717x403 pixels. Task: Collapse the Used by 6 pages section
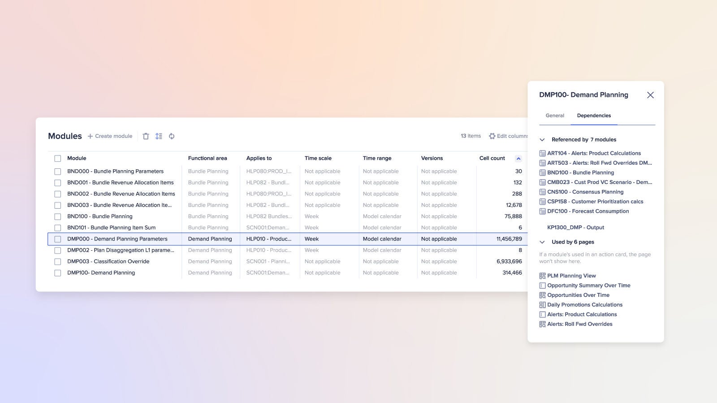click(542, 242)
